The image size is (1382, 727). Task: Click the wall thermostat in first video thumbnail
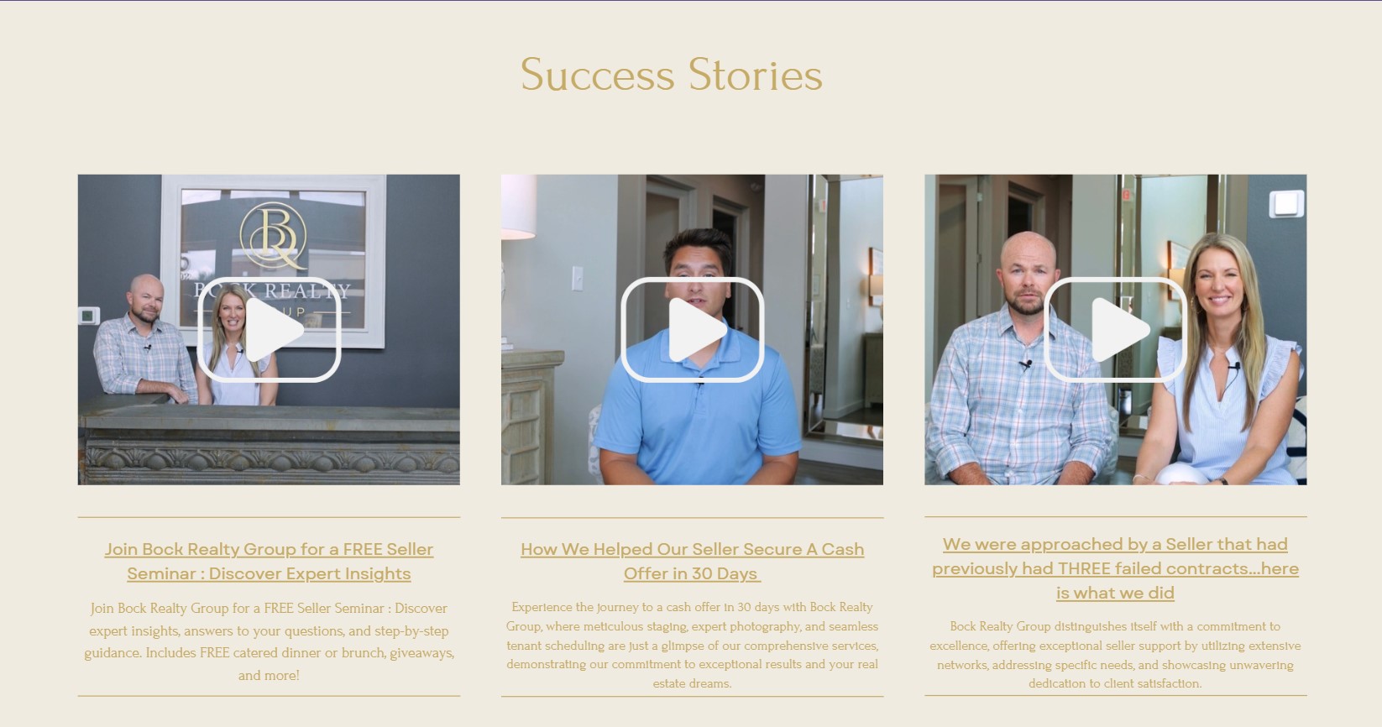click(88, 316)
